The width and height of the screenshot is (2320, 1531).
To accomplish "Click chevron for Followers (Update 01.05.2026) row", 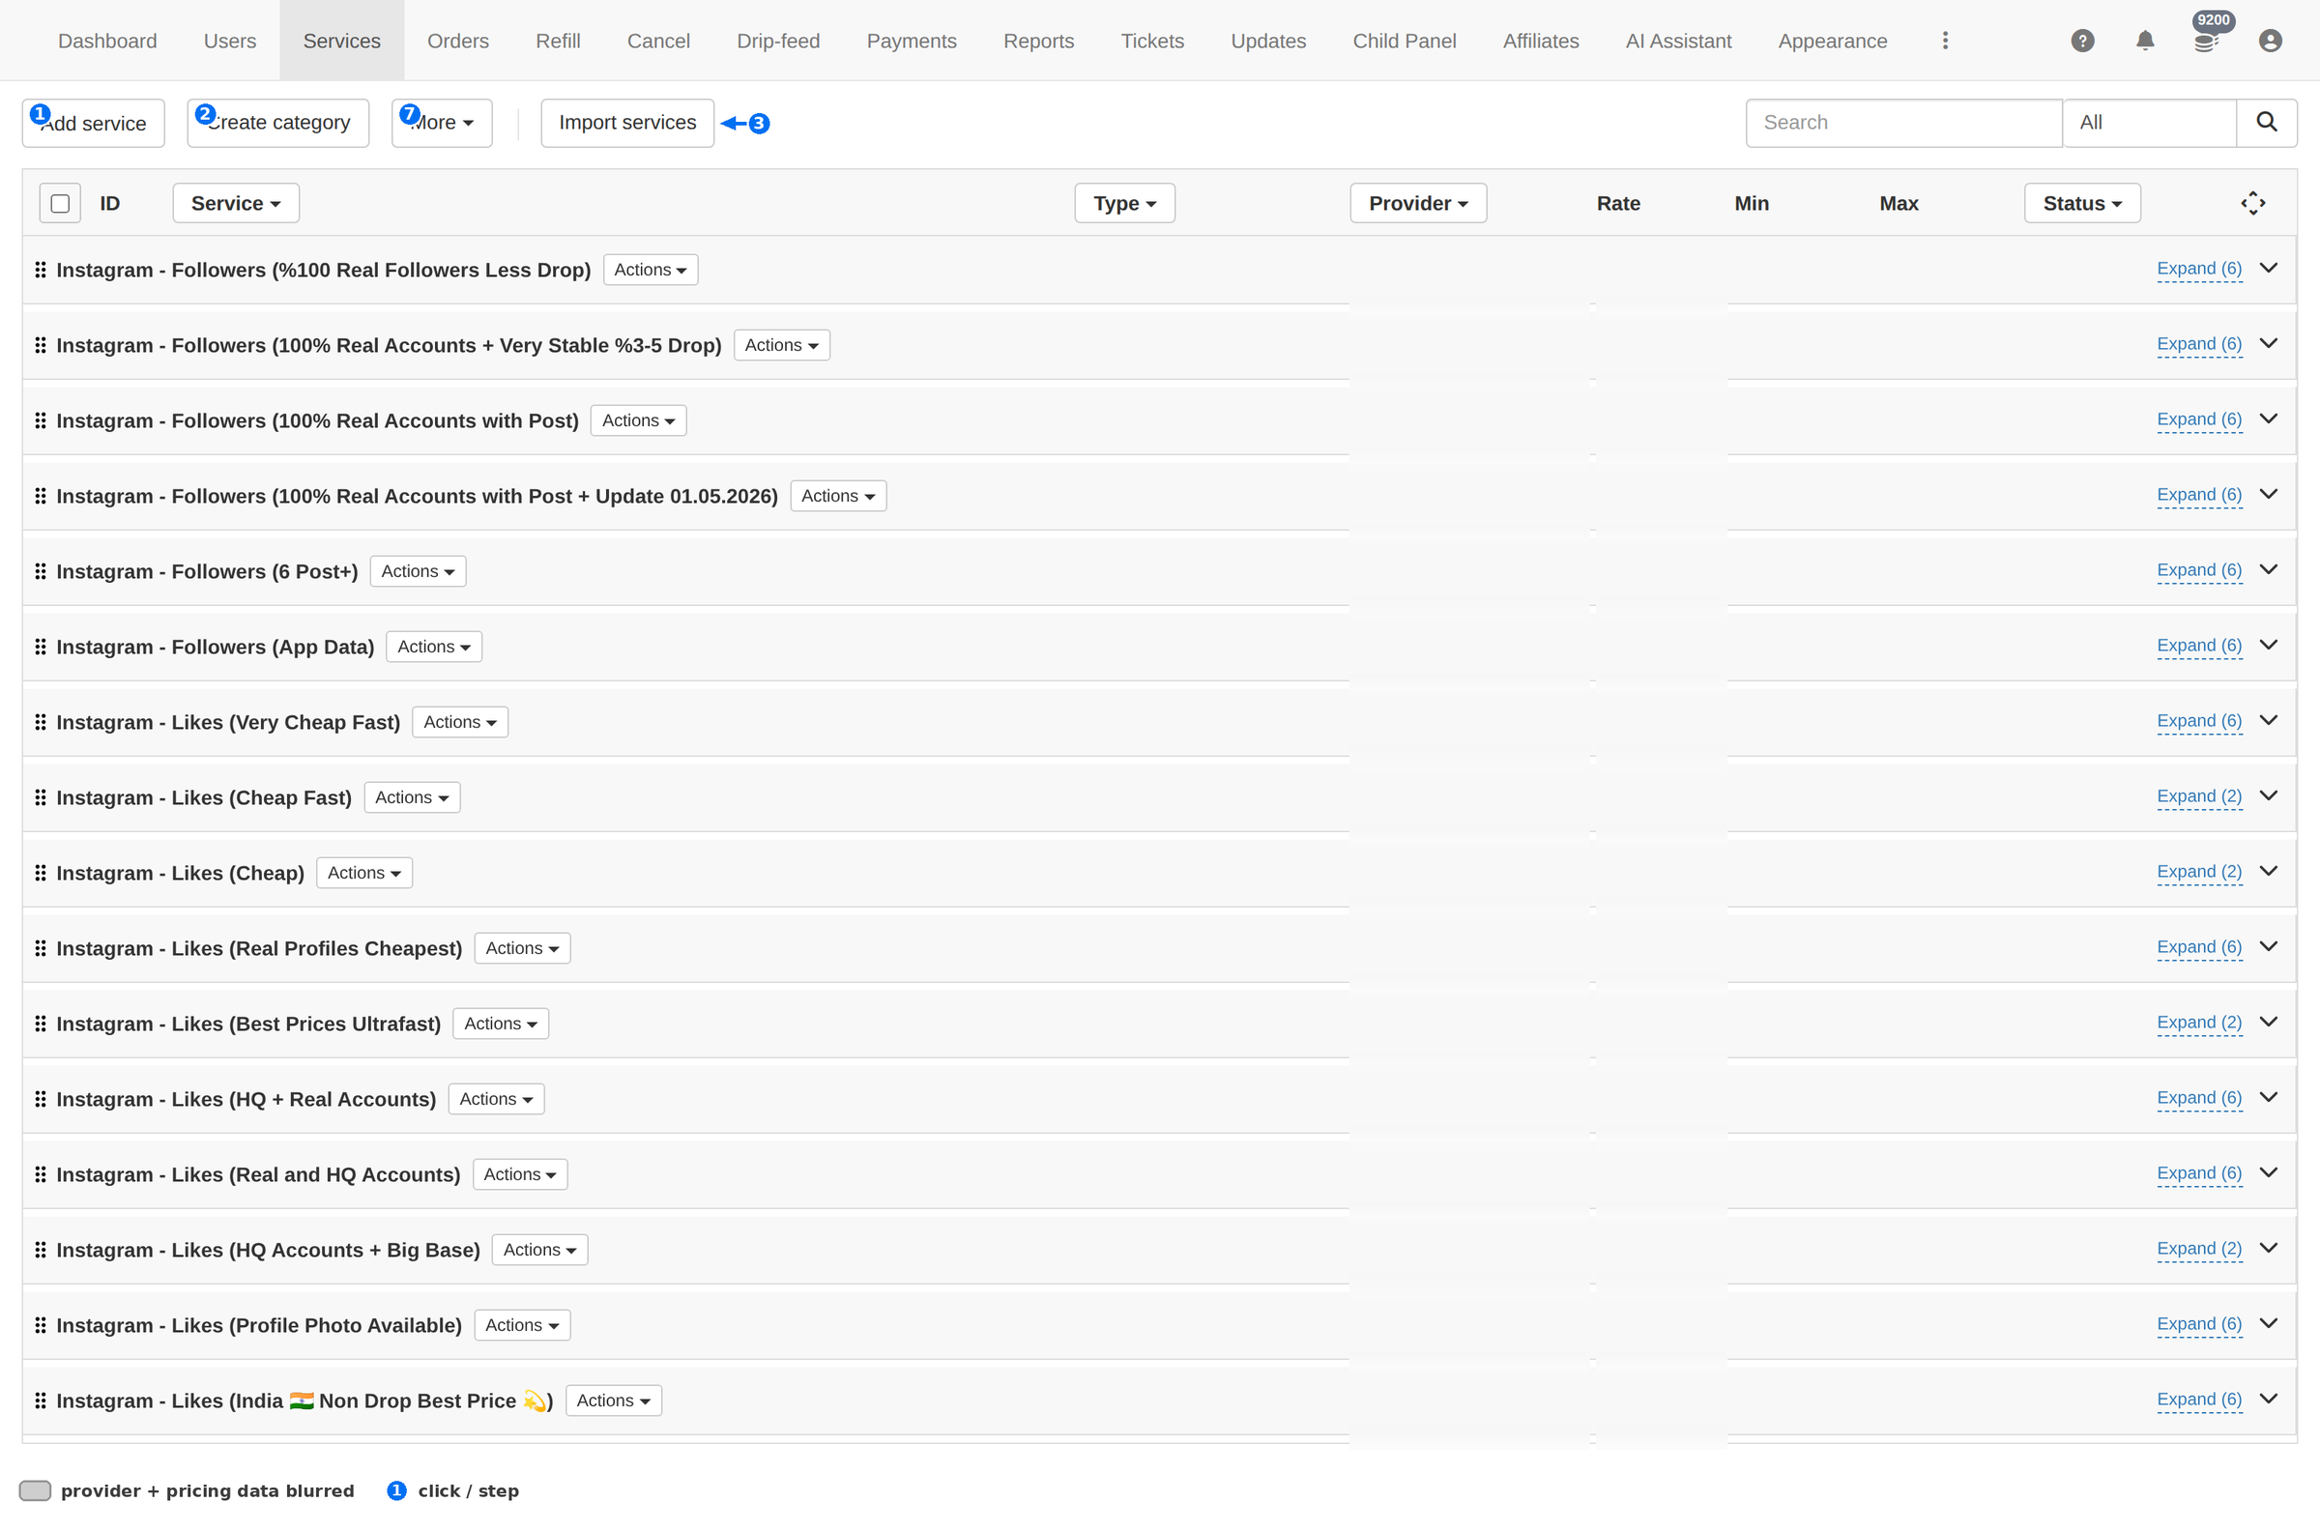I will [2268, 494].
